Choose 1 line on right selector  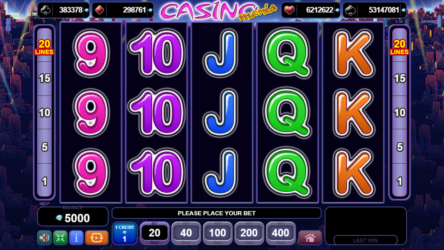400,181
